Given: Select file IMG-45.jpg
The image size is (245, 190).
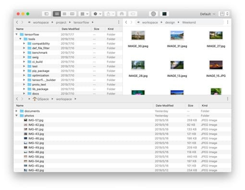Looking at the screenshot, I should tap(122, 166).
